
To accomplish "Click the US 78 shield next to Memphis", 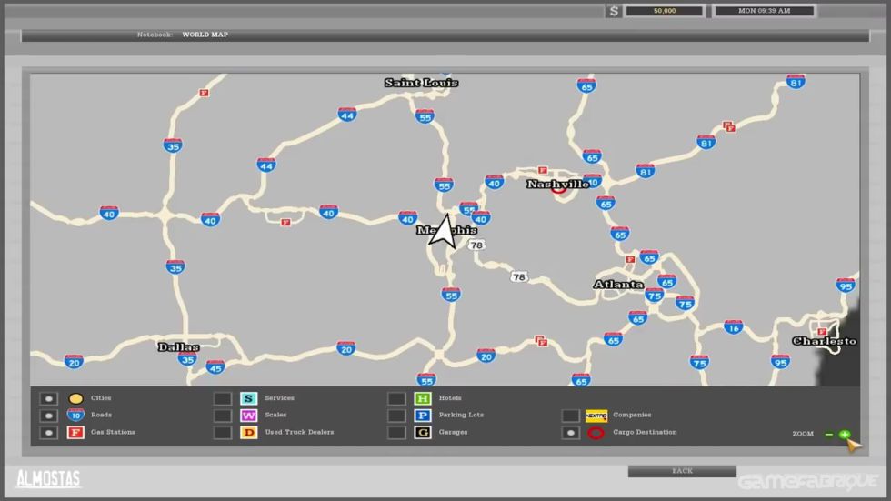I will click(476, 245).
